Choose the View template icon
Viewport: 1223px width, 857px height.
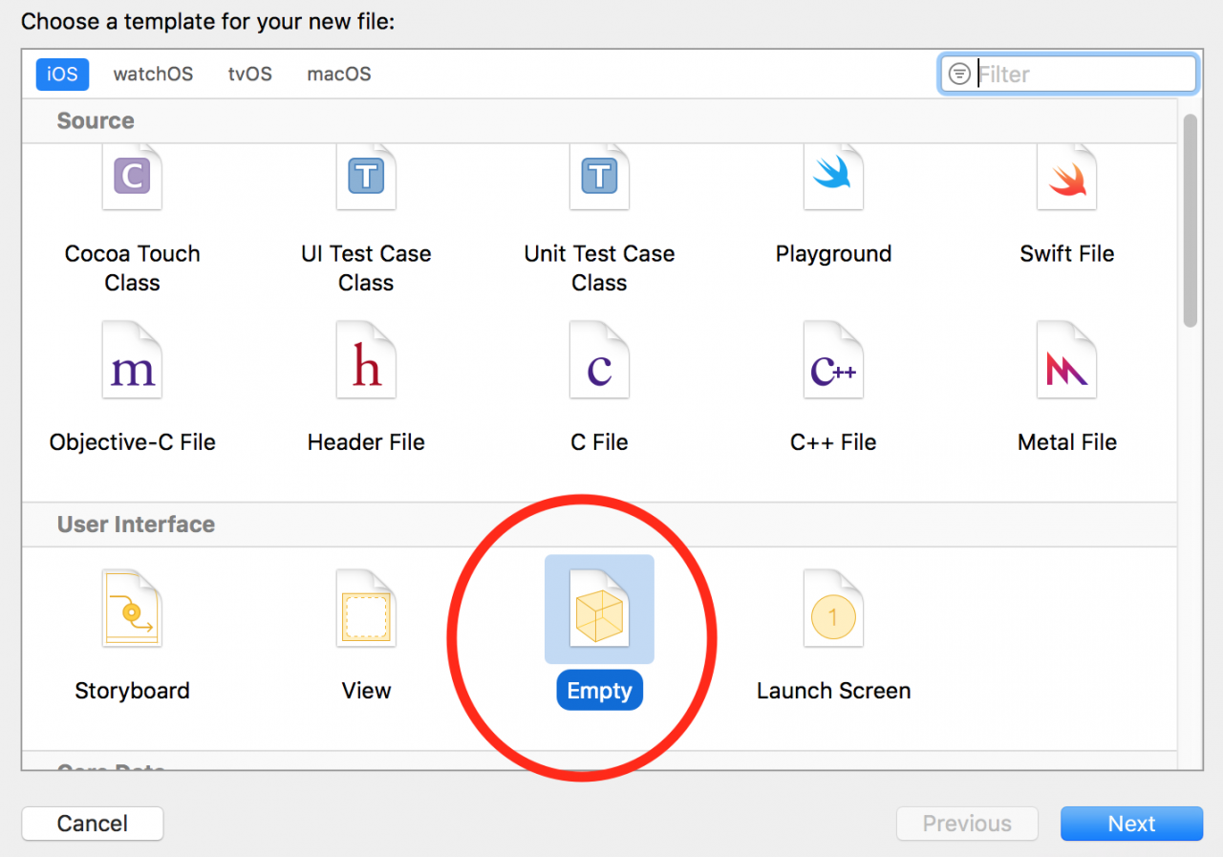point(366,608)
